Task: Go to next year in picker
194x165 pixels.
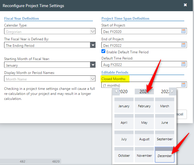Action: pyautogui.click(x=172, y=91)
